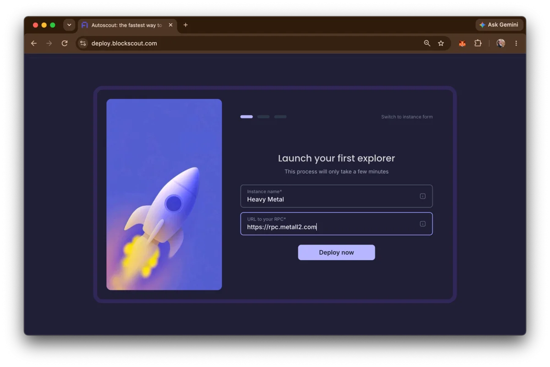Viewport: 550px width, 367px height.
Task: Bookmark this page with the star icon
Action: [x=441, y=43]
